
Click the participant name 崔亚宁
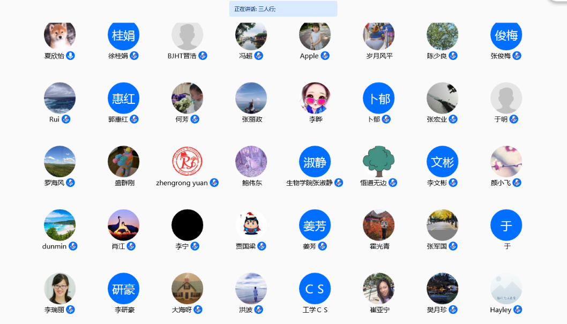click(379, 310)
